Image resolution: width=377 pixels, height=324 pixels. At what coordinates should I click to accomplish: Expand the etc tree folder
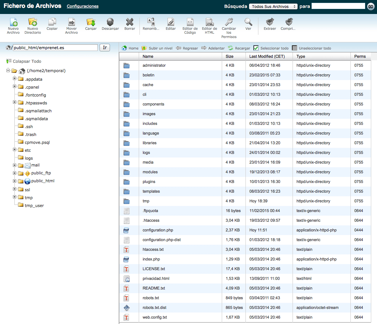pyautogui.click(x=15, y=149)
